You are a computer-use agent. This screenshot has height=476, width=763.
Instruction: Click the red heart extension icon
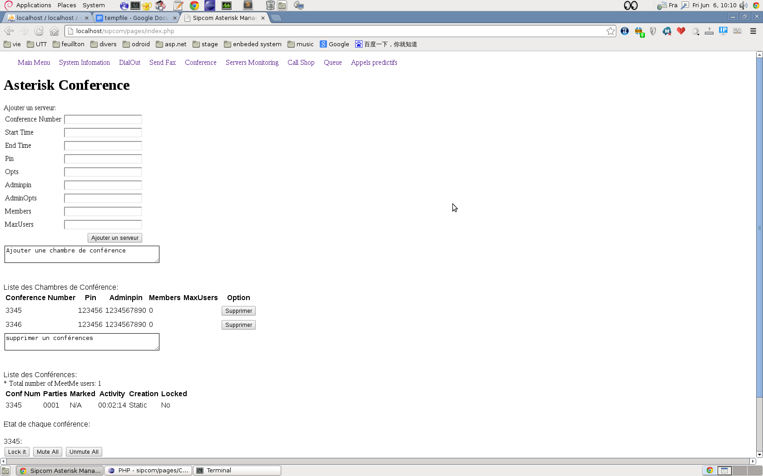point(681,31)
